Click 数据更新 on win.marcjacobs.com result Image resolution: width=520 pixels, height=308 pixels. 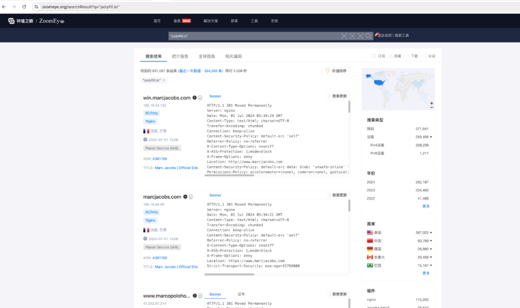337,96
